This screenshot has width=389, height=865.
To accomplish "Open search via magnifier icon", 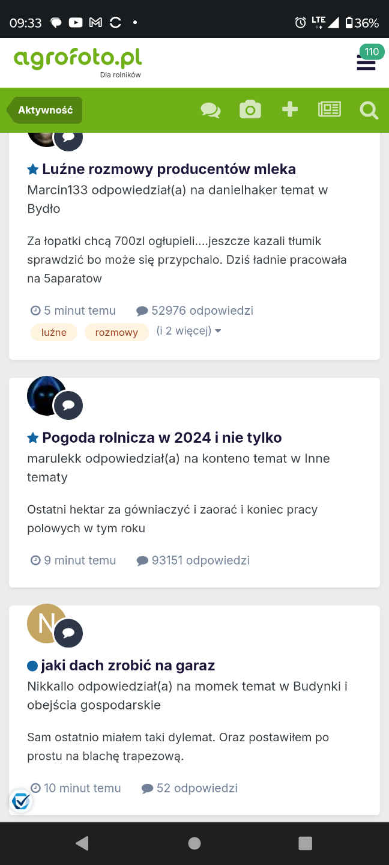I will (369, 111).
